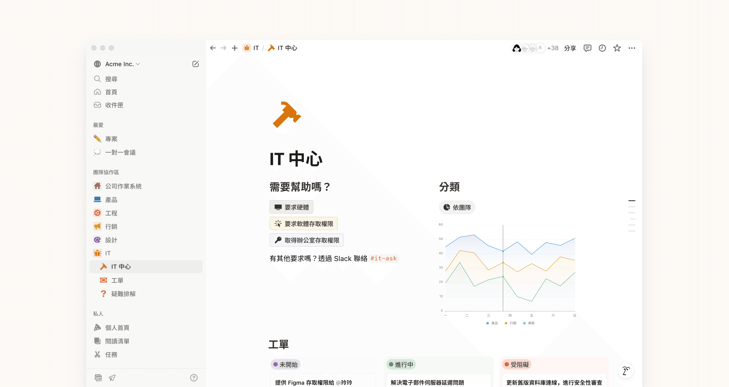Click the paper plane icon in sidebar footer
Viewport: 729px width, 387px height.
click(x=112, y=378)
